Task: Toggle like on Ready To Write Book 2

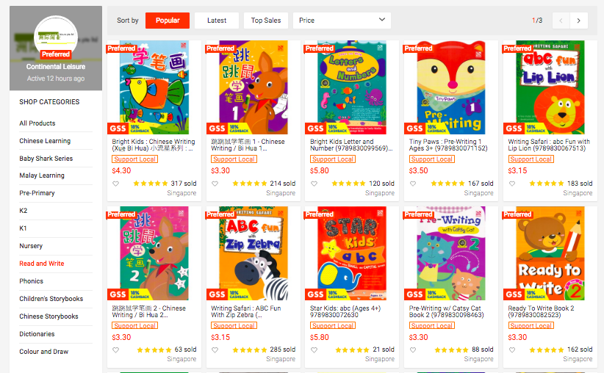Action: pyautogui.click(x=512, y=350)
